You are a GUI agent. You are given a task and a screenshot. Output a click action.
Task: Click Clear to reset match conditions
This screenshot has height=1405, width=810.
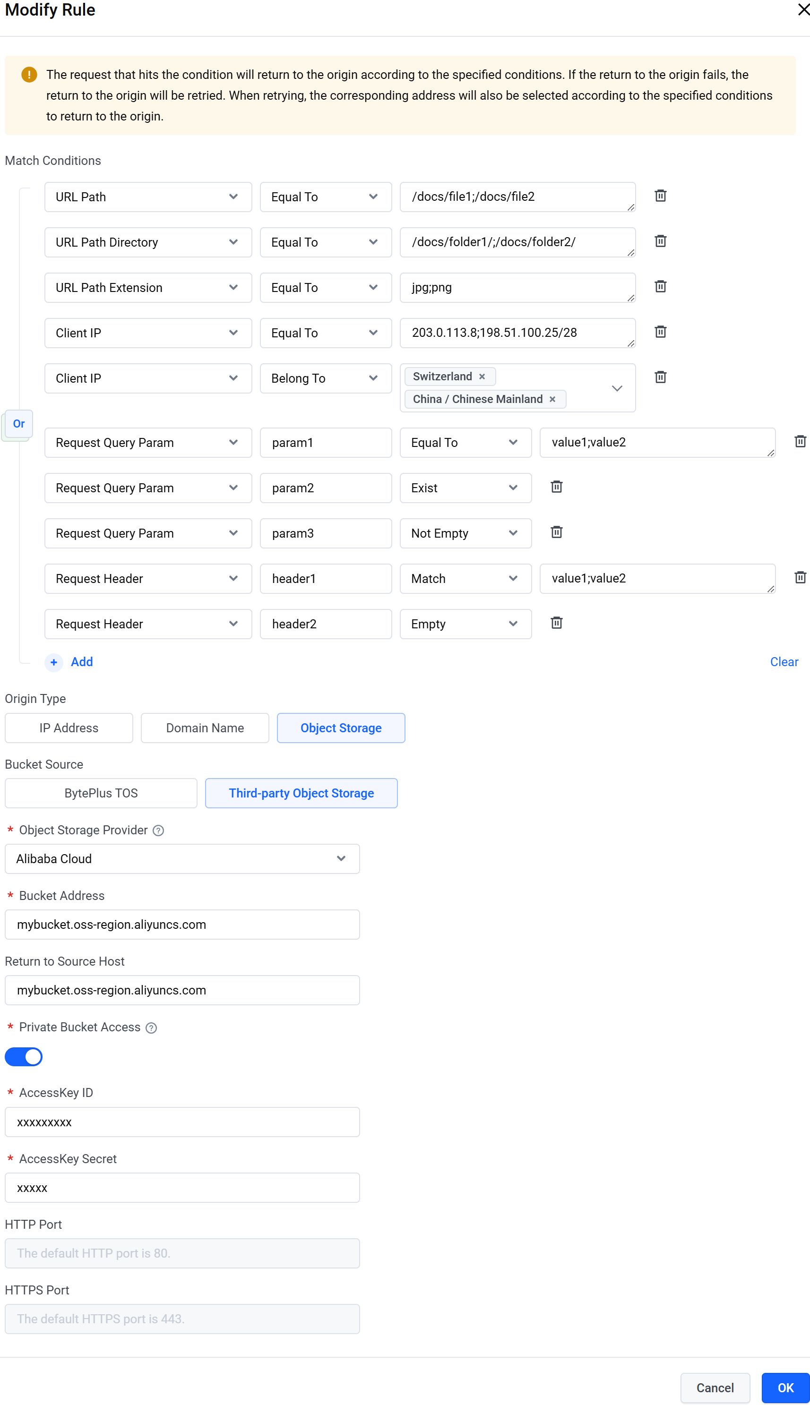point(783,661)
